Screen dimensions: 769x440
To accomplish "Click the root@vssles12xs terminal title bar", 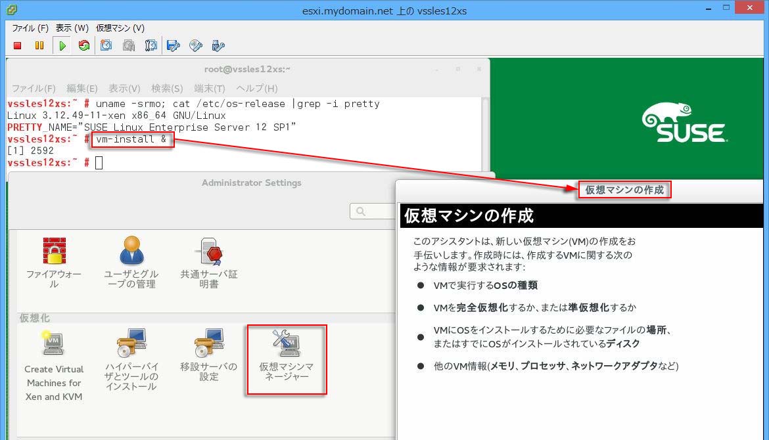I will (247, 69).
